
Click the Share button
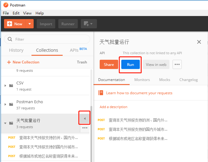coord(109,64)
